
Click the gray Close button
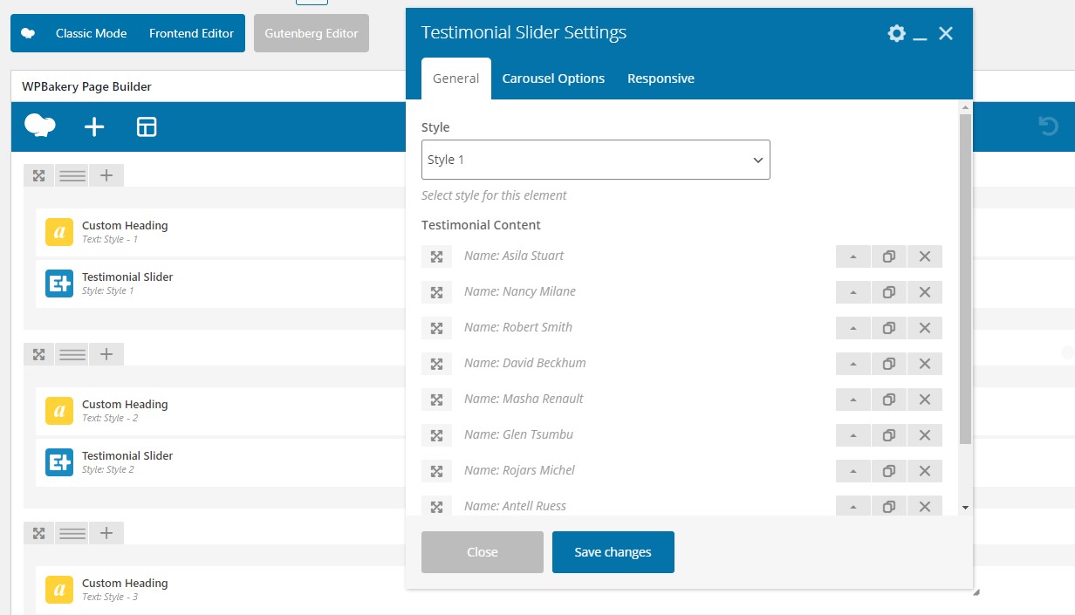click(x=482, y=552)
